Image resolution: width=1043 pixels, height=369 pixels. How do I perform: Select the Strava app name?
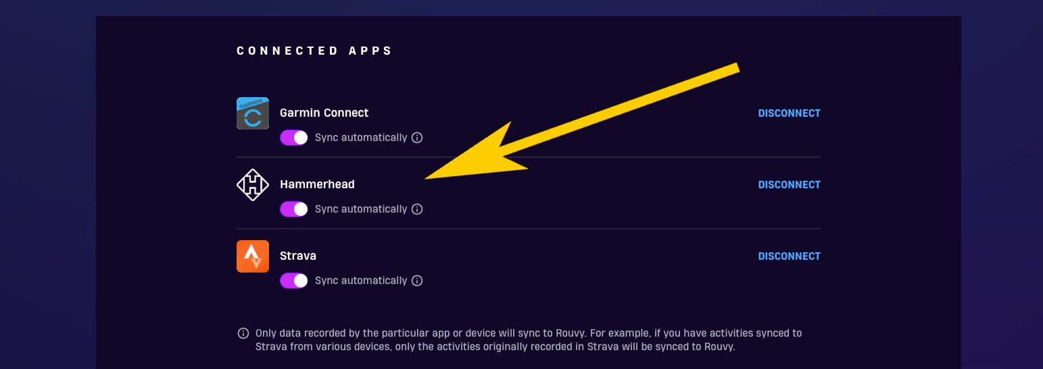pyautogui.click(x=298, y=256)
